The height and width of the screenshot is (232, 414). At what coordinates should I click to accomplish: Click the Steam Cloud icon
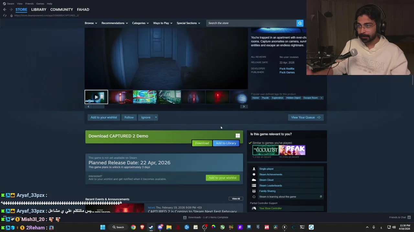[x=254, y=180]
